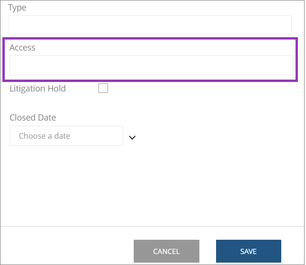Viewport: 306px width, 265px height.
Task: Enable litigation hold using the square box
Action: 103,88
